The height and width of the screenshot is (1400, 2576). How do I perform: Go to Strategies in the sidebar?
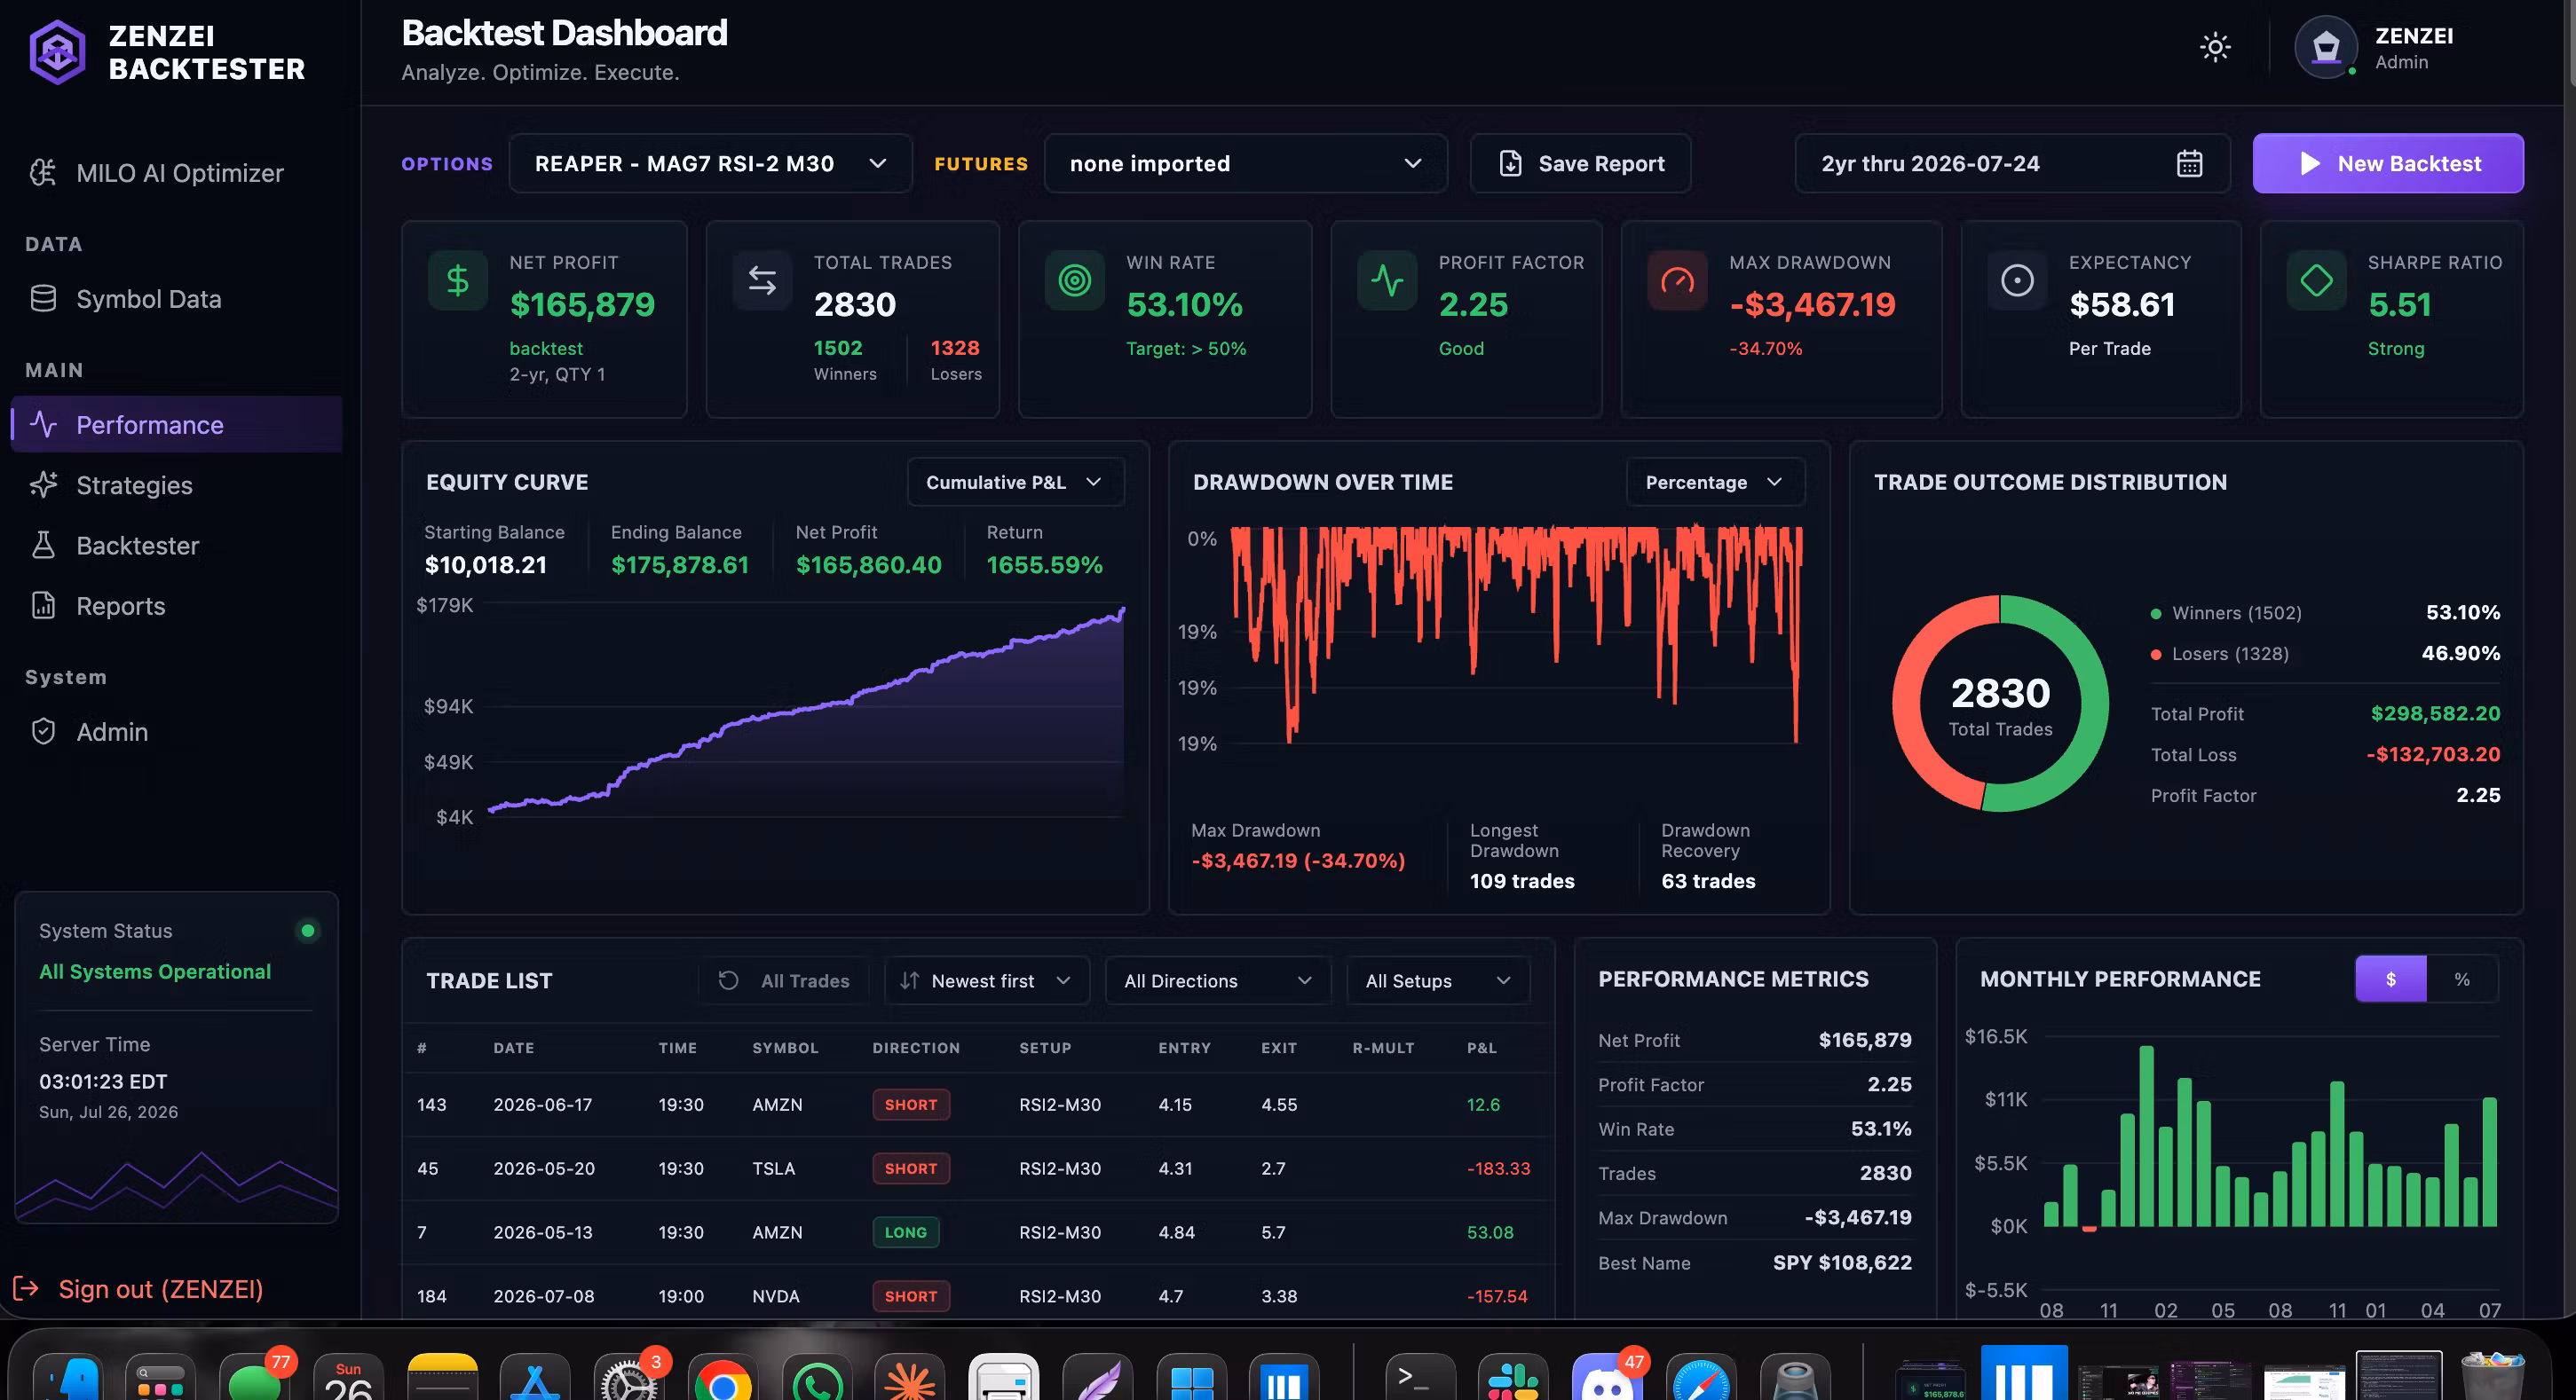click(134, 485)
